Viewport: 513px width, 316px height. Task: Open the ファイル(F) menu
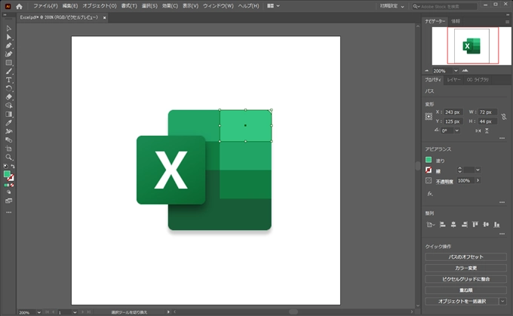(x=45, y=6)
